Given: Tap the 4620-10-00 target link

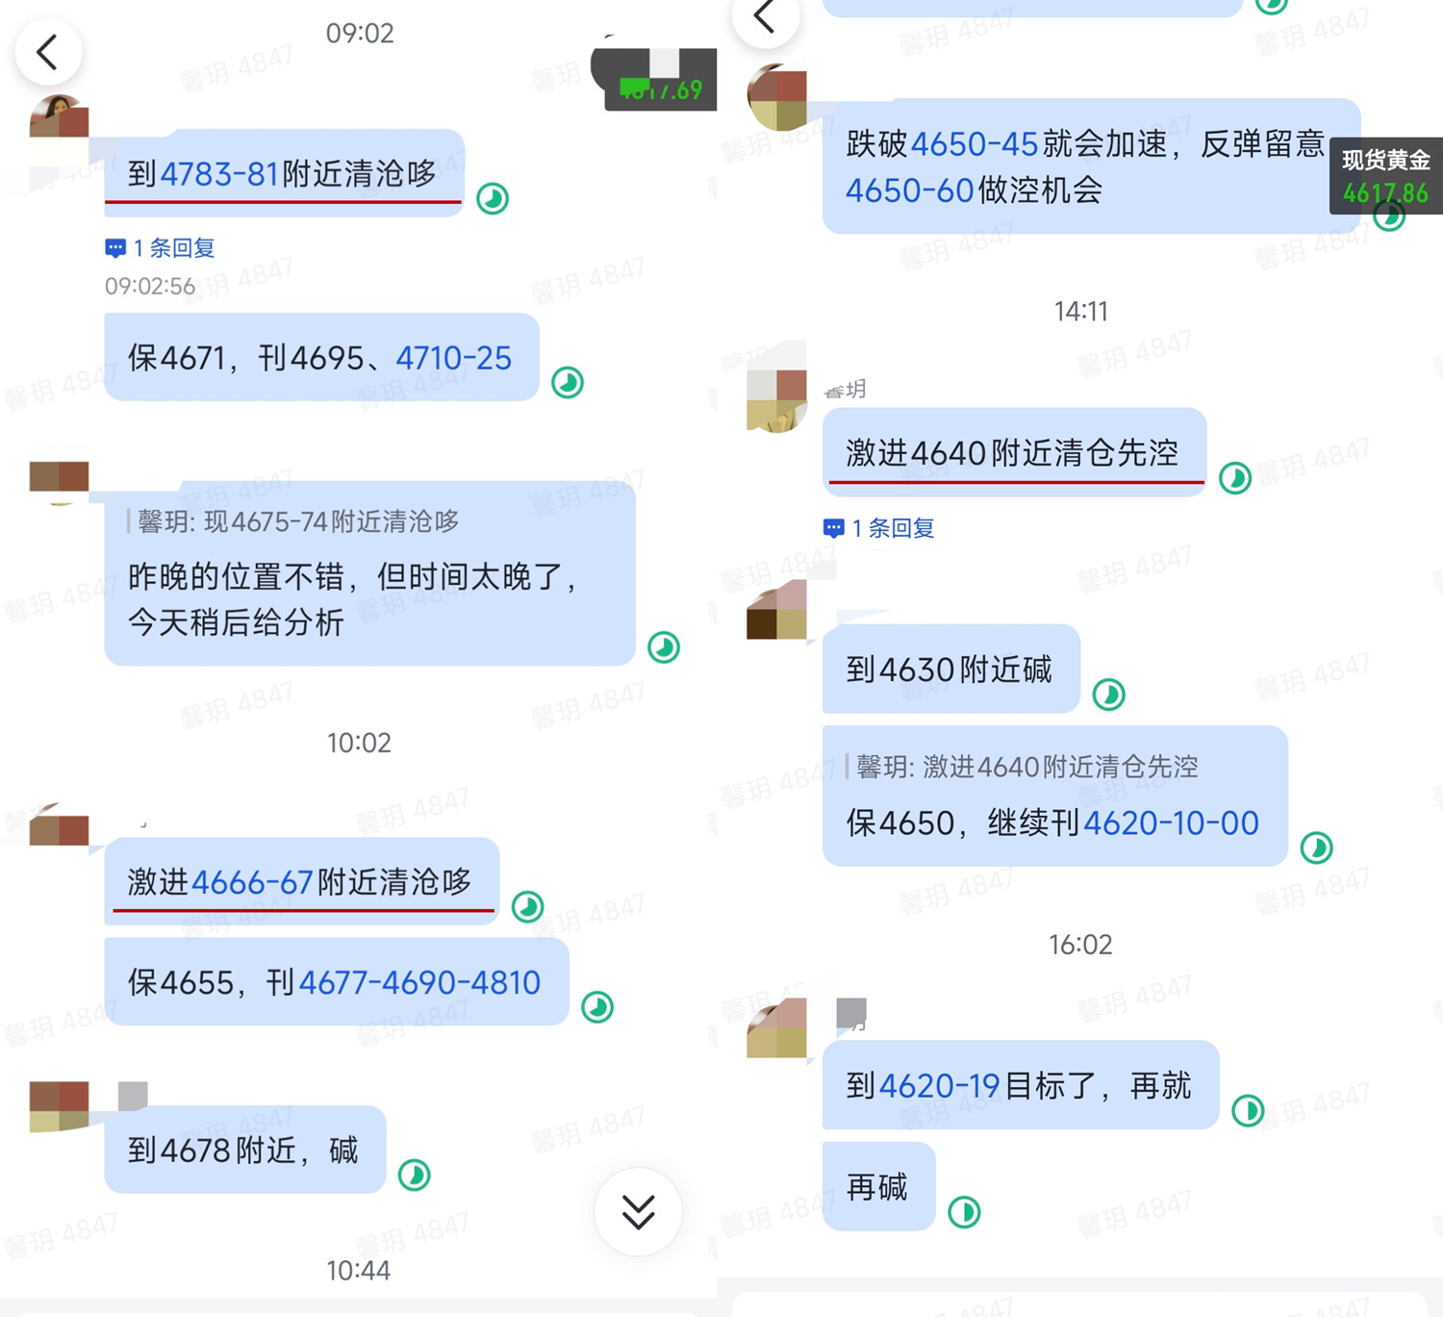Looking at the screenshot, I should pos(1171,823).
